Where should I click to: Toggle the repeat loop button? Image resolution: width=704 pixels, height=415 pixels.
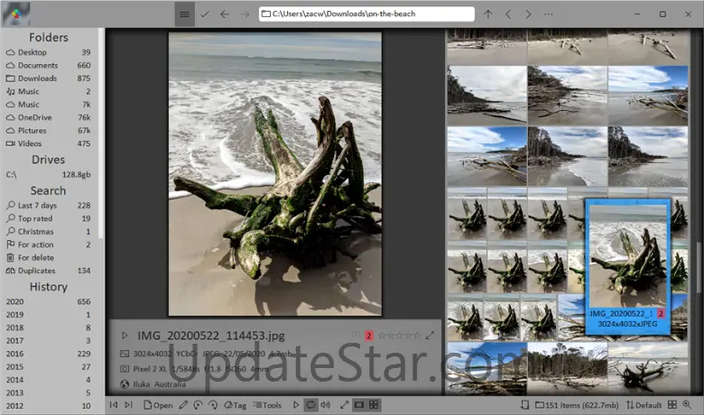pyautogui.click(x=310, y=405)
